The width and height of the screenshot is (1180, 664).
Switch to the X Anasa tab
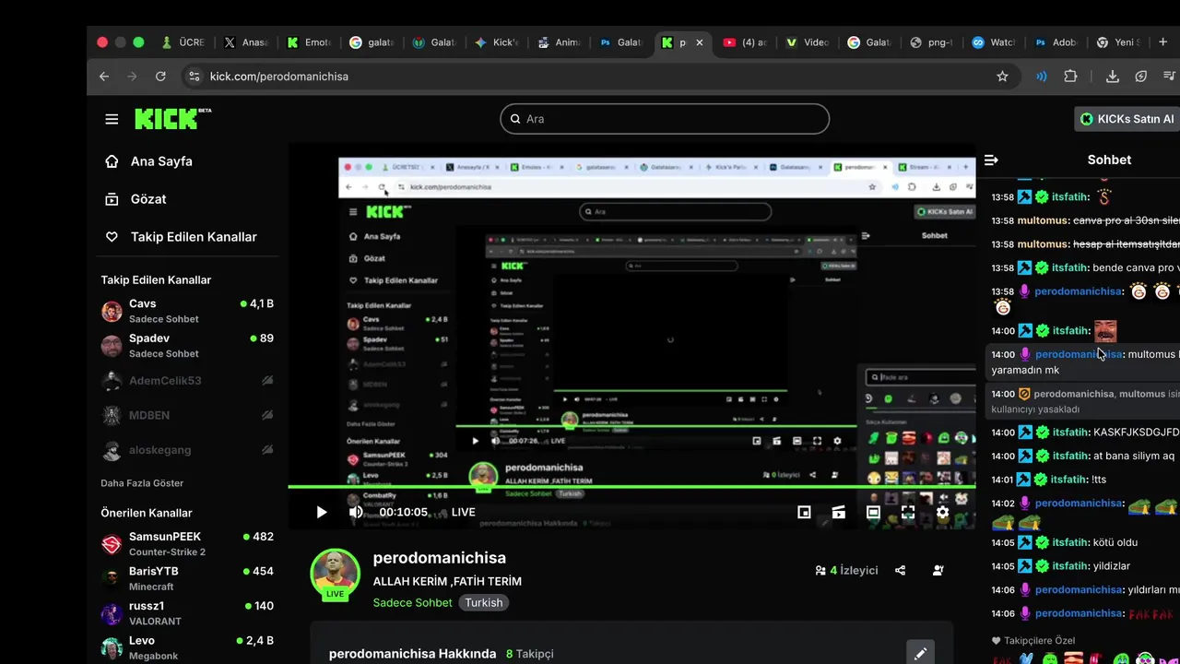point(246,42)
